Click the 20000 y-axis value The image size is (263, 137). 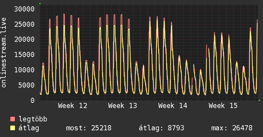pyautogui.click(x=24, y=40)
